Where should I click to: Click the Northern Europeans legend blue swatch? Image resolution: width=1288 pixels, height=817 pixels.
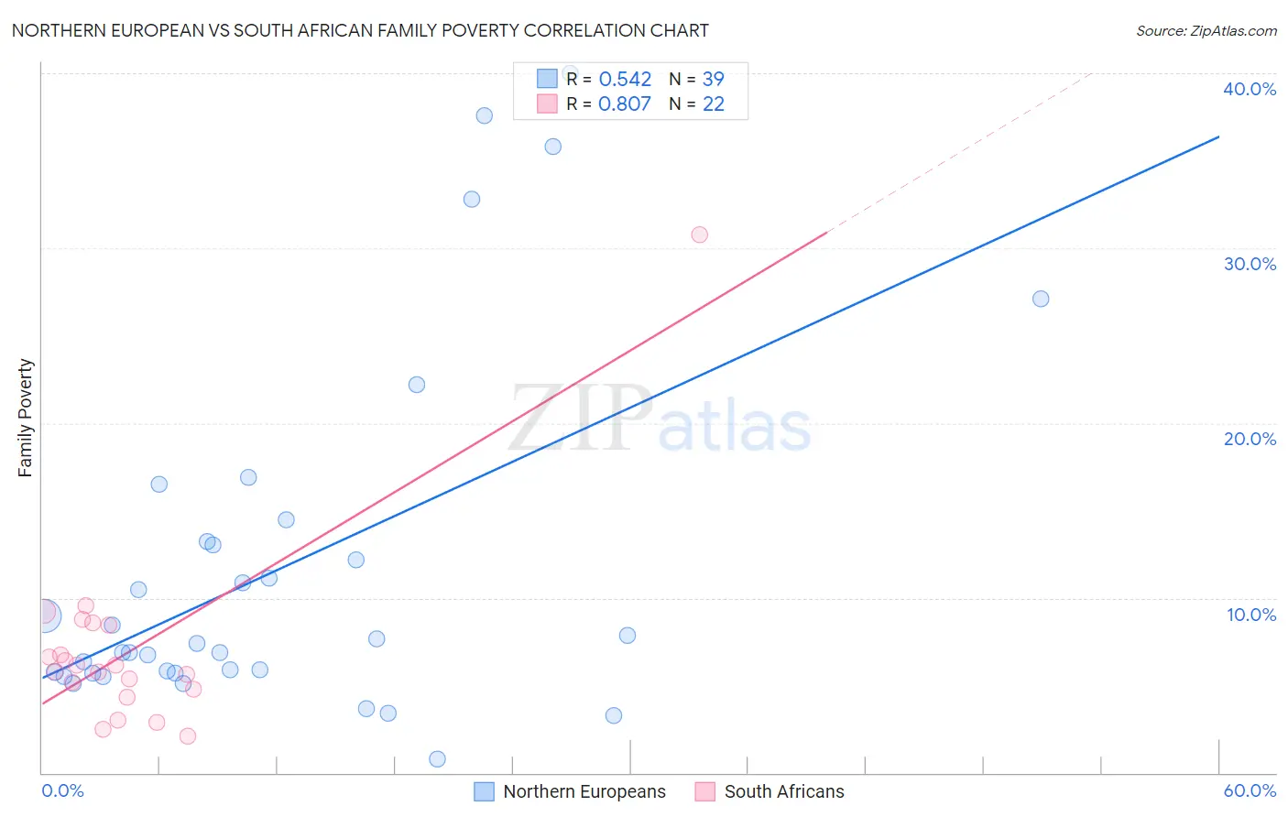click(484, 791)
